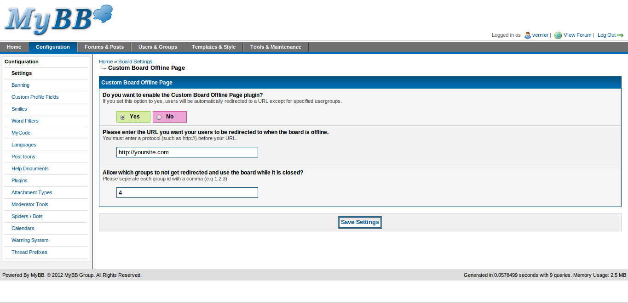The height and width of the screenshot is (303, 628).
Task: Click the globe icon beside View Forum
Action: pos(558,35)
